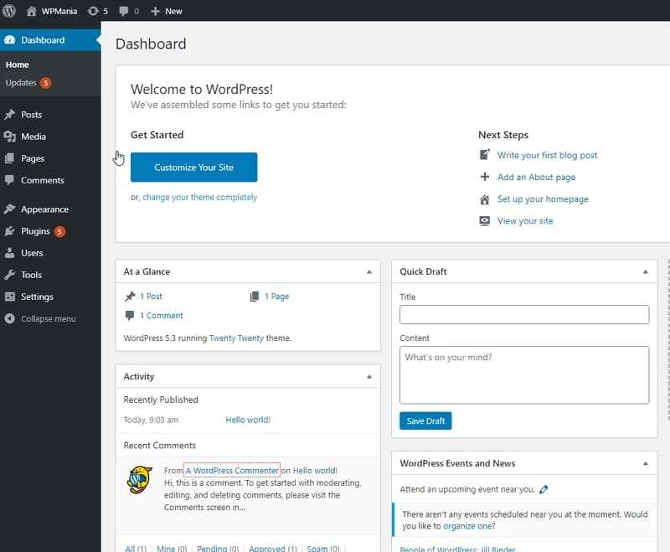
Task: Click the Save Draft button
Action: [x=425, y=420]
